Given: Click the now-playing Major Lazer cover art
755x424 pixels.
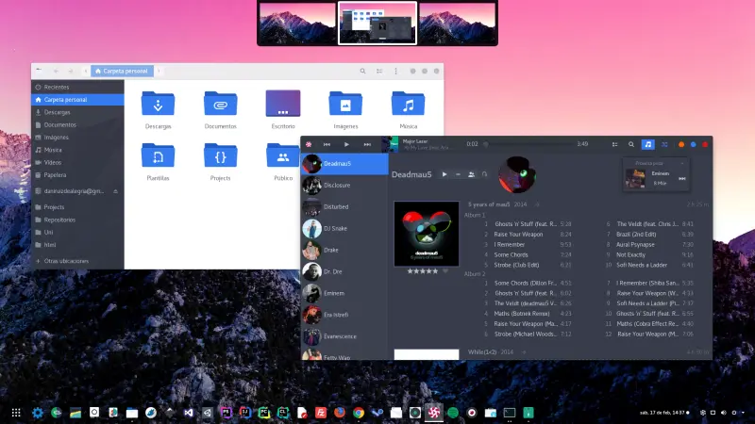Looking at the screenshot, I should [391, 144].
